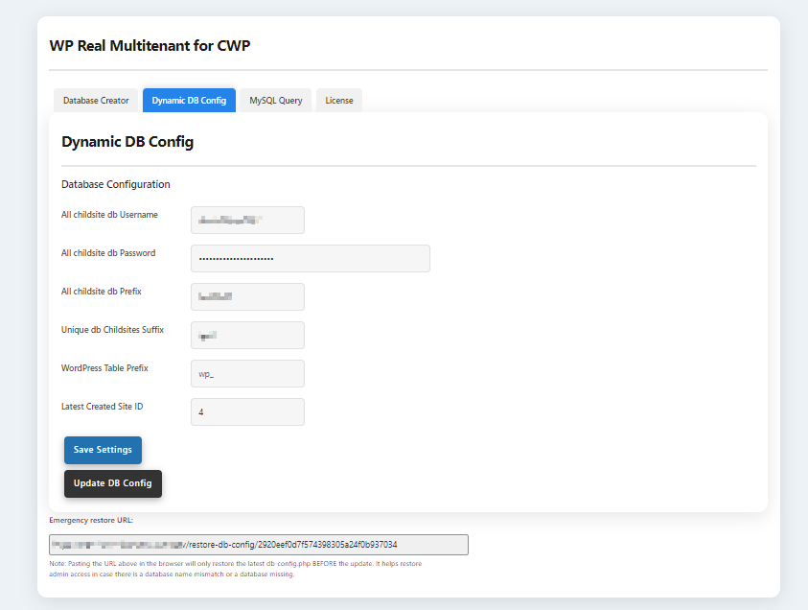
Task: Click the Unique db Childsites Suffix field
Action: [247, 335]
